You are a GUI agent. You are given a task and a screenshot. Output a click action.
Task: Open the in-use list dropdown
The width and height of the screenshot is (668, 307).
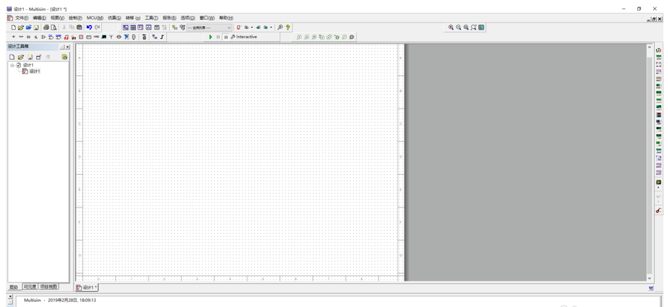pyautogui.click(x=229, y=28)
